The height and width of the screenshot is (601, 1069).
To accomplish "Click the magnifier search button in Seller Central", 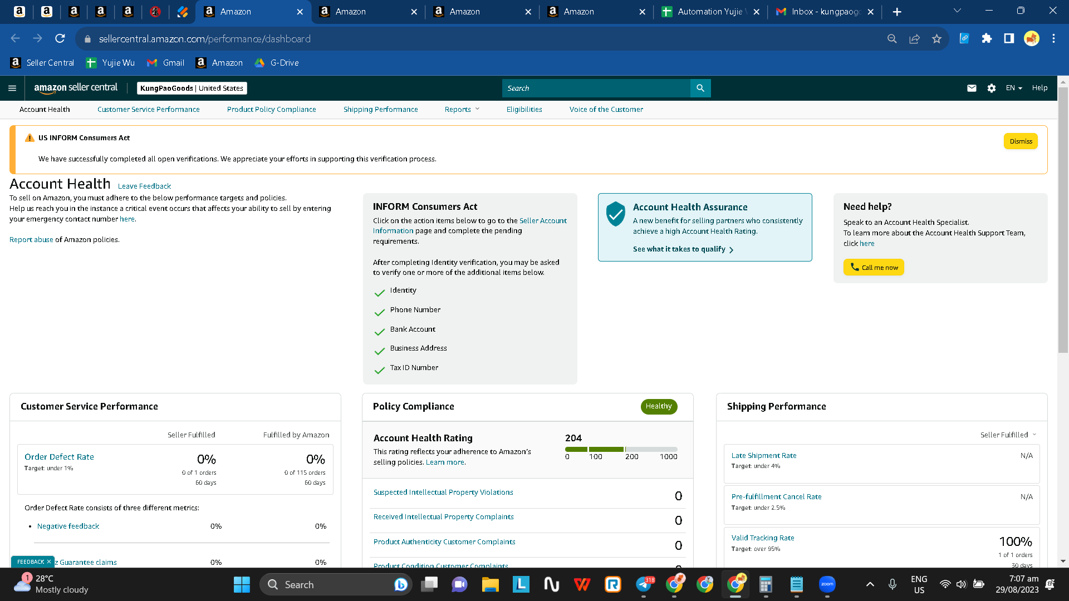I will (700, 88).
